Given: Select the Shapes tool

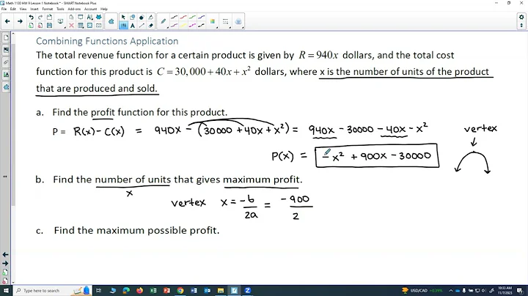Looking at the screenshot, I should point(133,18).
